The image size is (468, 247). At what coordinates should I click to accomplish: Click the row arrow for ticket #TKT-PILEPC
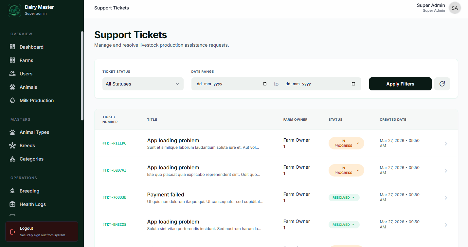446,143
